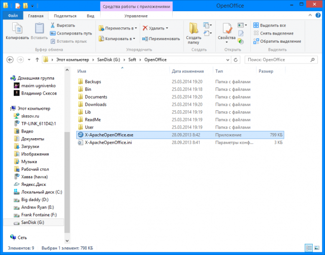Viewport: 325px width, 255px height.
Task: Open the Файл (File) menu tab
Action: pyautogui.click(x=13, y=16)
